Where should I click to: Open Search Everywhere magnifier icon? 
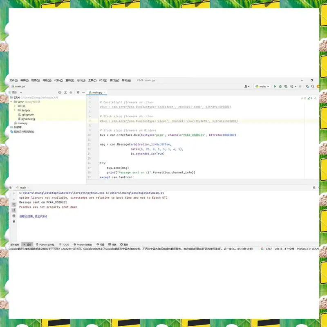click(x=313, y=86)
